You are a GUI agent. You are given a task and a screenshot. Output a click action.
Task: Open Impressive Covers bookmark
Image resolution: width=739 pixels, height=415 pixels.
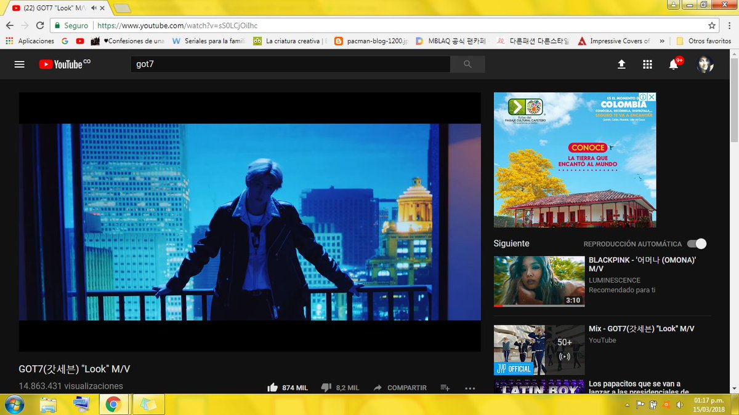(614, 41)
